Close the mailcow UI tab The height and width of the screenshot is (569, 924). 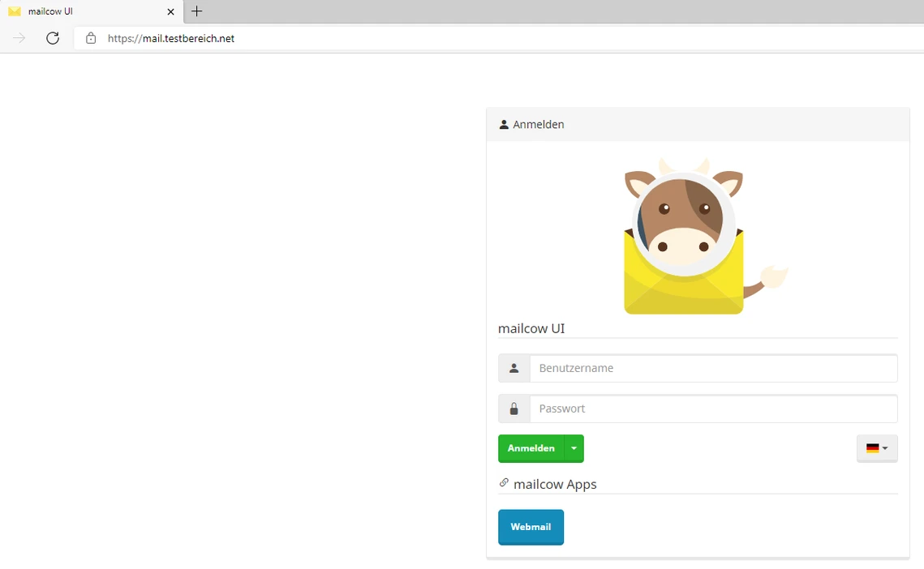(x=170, y=12)
